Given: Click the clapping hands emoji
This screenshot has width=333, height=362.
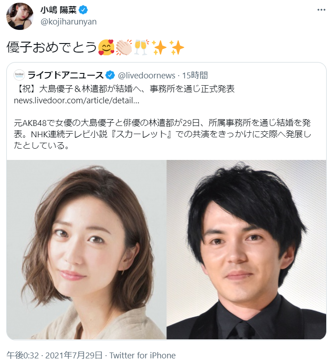Looking at the screenshot, I should [124, 47].
